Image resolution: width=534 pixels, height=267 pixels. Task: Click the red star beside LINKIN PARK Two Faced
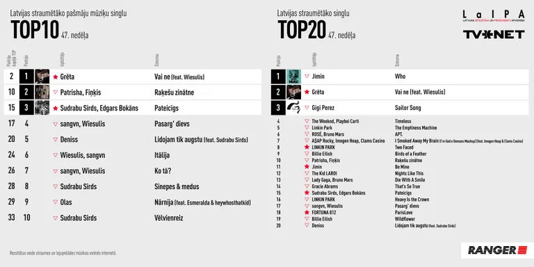[307, 147]
